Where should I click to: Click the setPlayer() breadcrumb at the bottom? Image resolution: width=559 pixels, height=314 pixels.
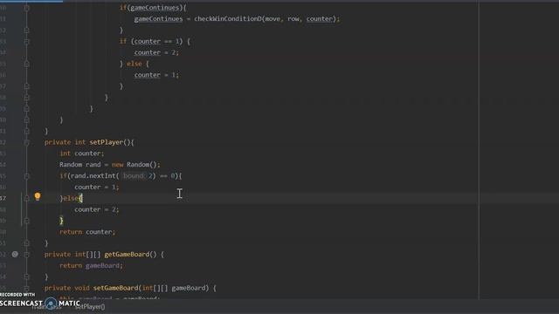click(x=90, y=306)
